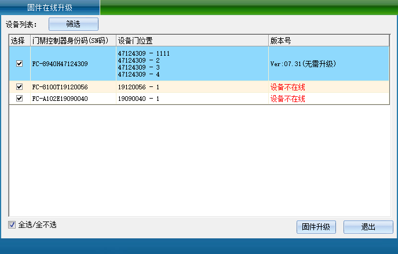Viewport: 398px width, 254px height.
Task: Toggle the 全选/全不选 checkbox
Action: point(12,225)
